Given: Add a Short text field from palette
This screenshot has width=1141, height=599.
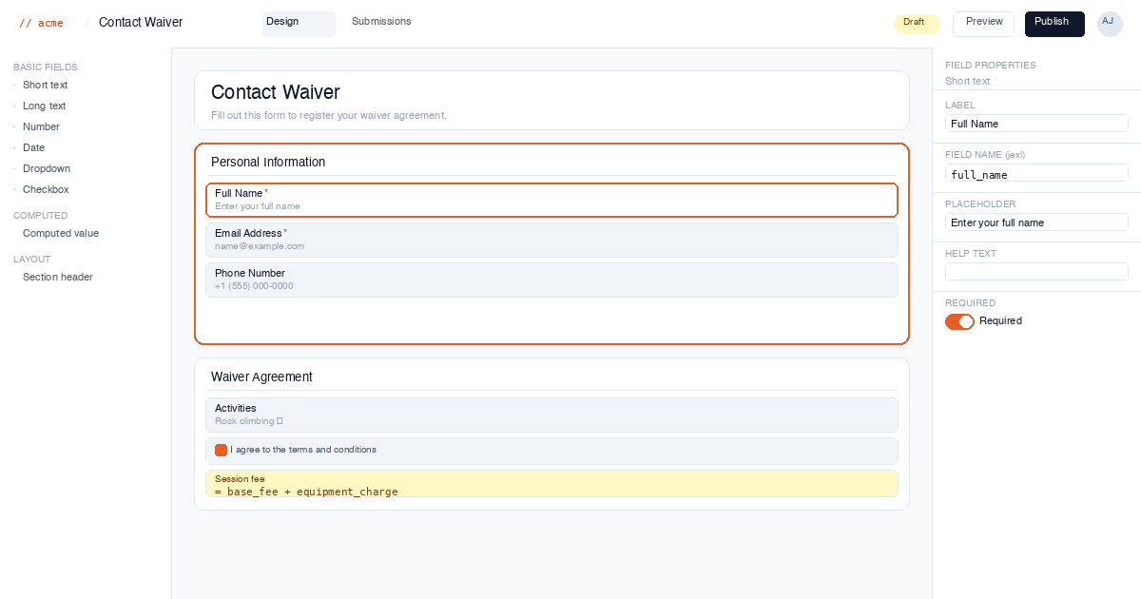Looking at the screenshot, I should (45, 86).
